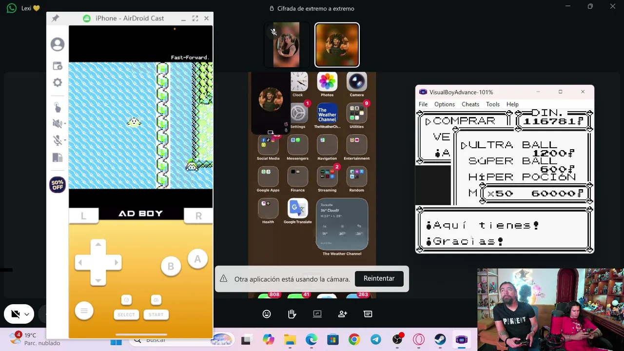Tap the D-pad up arrow on AD Boy
Viewport: 624px width, 351px height.
[98, 245]
